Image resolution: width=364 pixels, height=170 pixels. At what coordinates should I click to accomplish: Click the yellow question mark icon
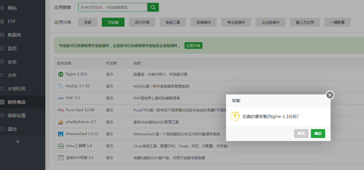(235, 116)
